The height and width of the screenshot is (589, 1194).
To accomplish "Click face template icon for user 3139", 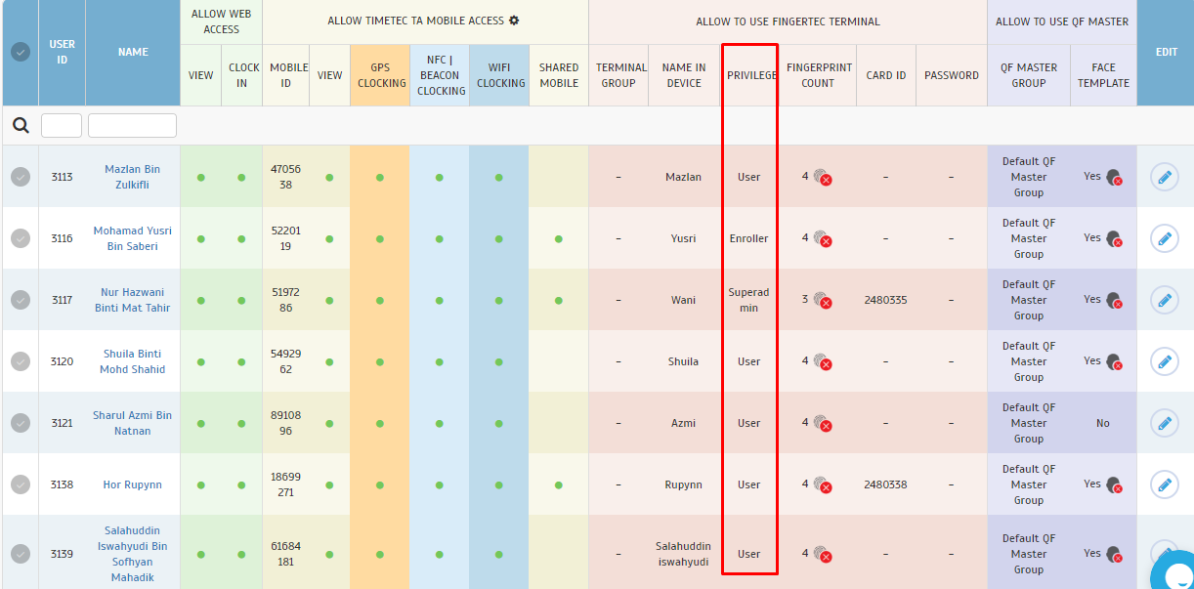I will coord(1114,554).
